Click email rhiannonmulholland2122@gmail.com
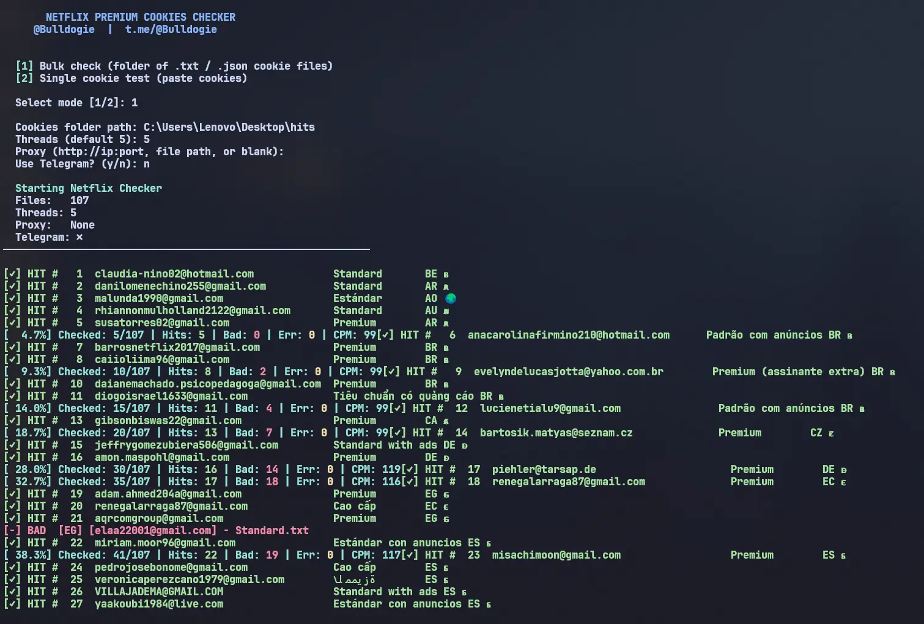This screenshot has height=624, width=924. [193, 310]
